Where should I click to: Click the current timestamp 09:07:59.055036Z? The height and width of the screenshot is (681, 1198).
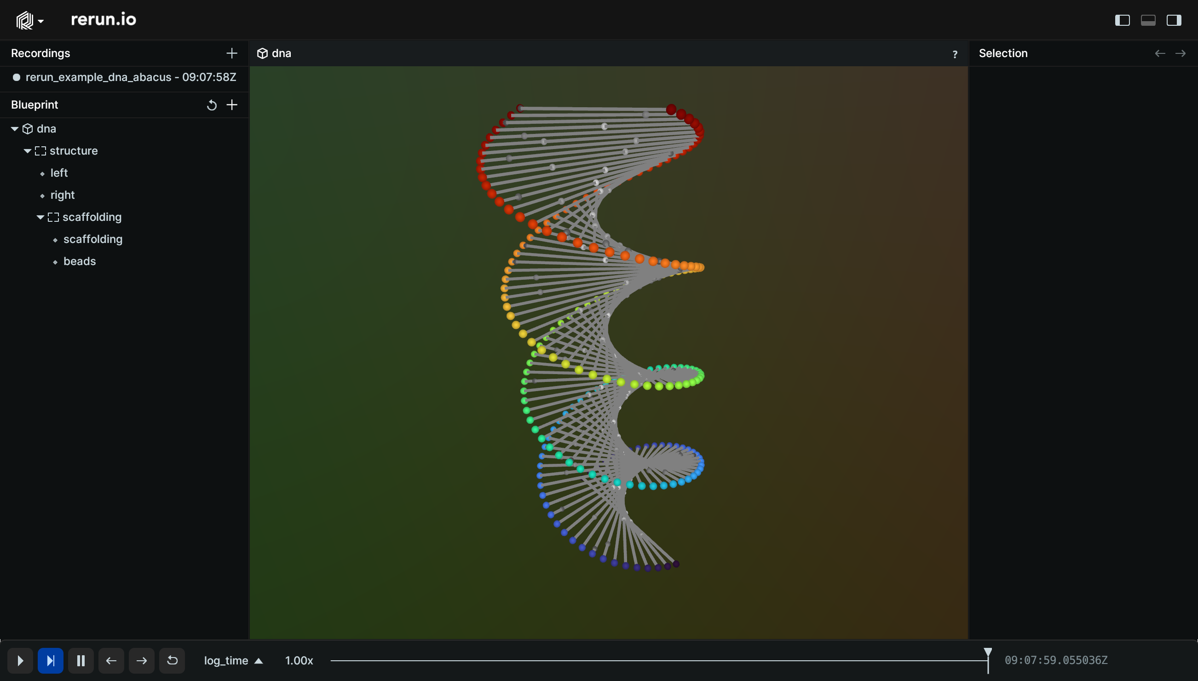pyautogui.click(x=1056, y=660)
